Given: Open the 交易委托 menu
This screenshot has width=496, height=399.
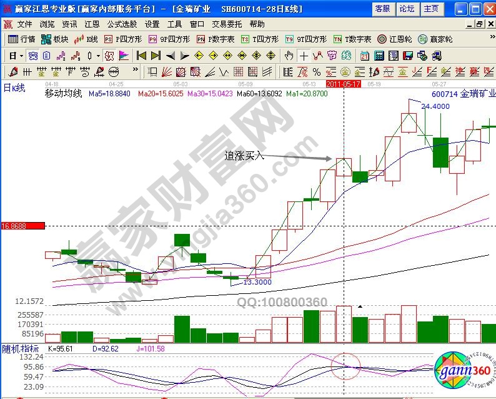Looking at the screenshot, I should 227,24.
